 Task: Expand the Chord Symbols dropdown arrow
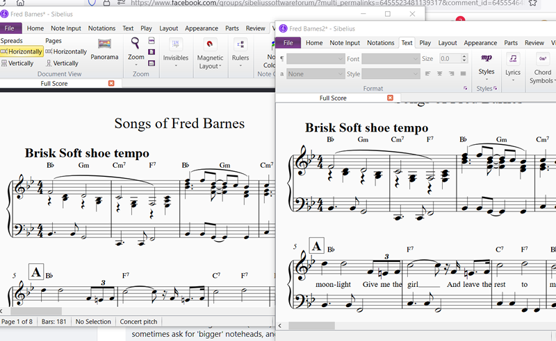coord(555,81)
